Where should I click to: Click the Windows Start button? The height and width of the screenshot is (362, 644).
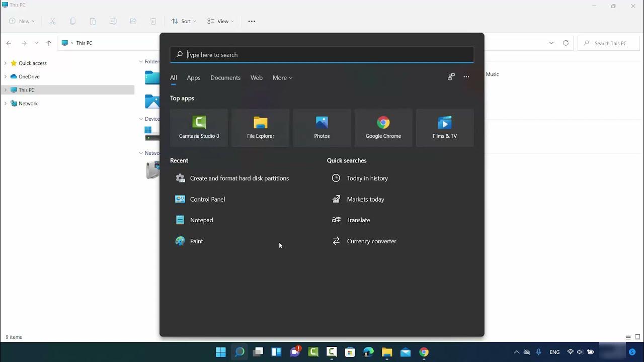pyautogui.click(x=221, y=352)
